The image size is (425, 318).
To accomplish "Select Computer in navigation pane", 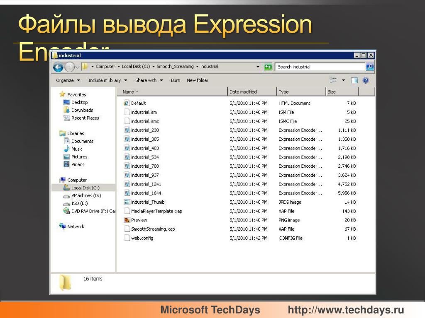I will point(77,180).
